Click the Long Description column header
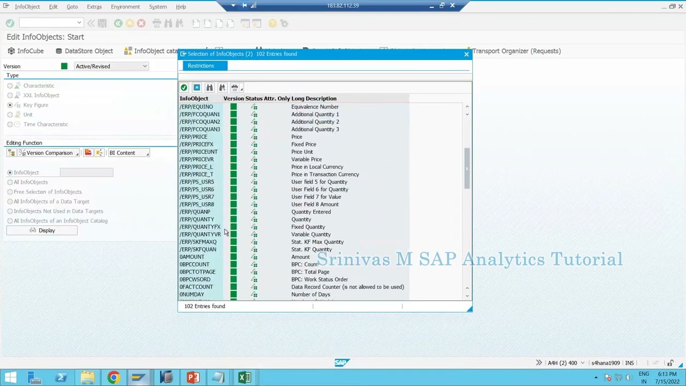 point(314,99)
